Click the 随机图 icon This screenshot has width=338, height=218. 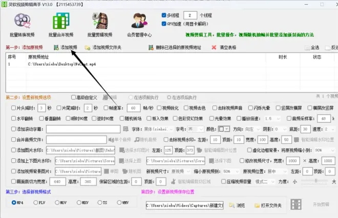pyautogui.click(x=125, y=171)
